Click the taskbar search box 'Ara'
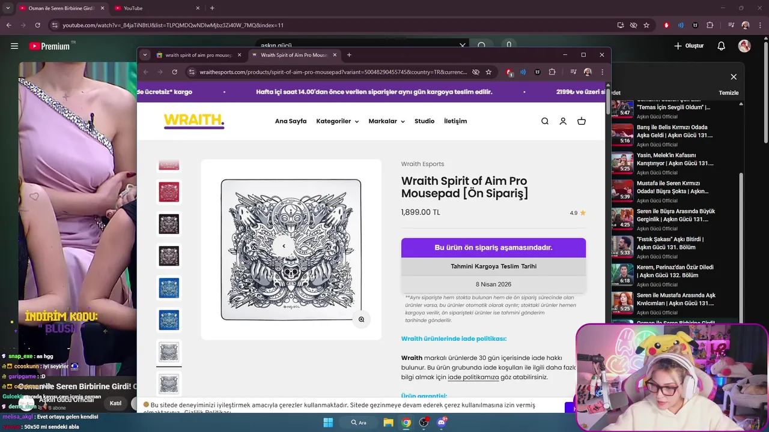The height and width of the screenshot is (432, 769). [x=359, y=422]
